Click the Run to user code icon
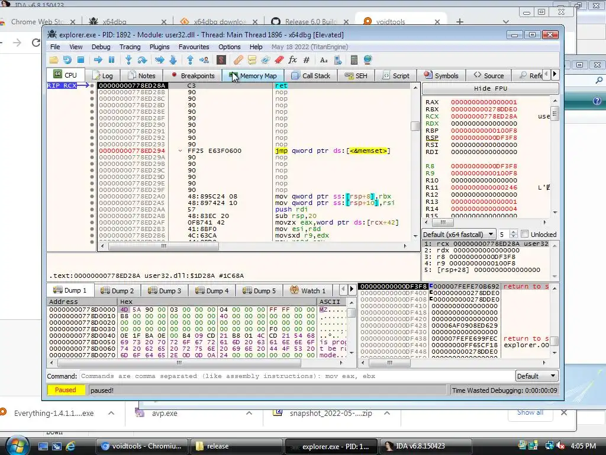 pos(204,60)
